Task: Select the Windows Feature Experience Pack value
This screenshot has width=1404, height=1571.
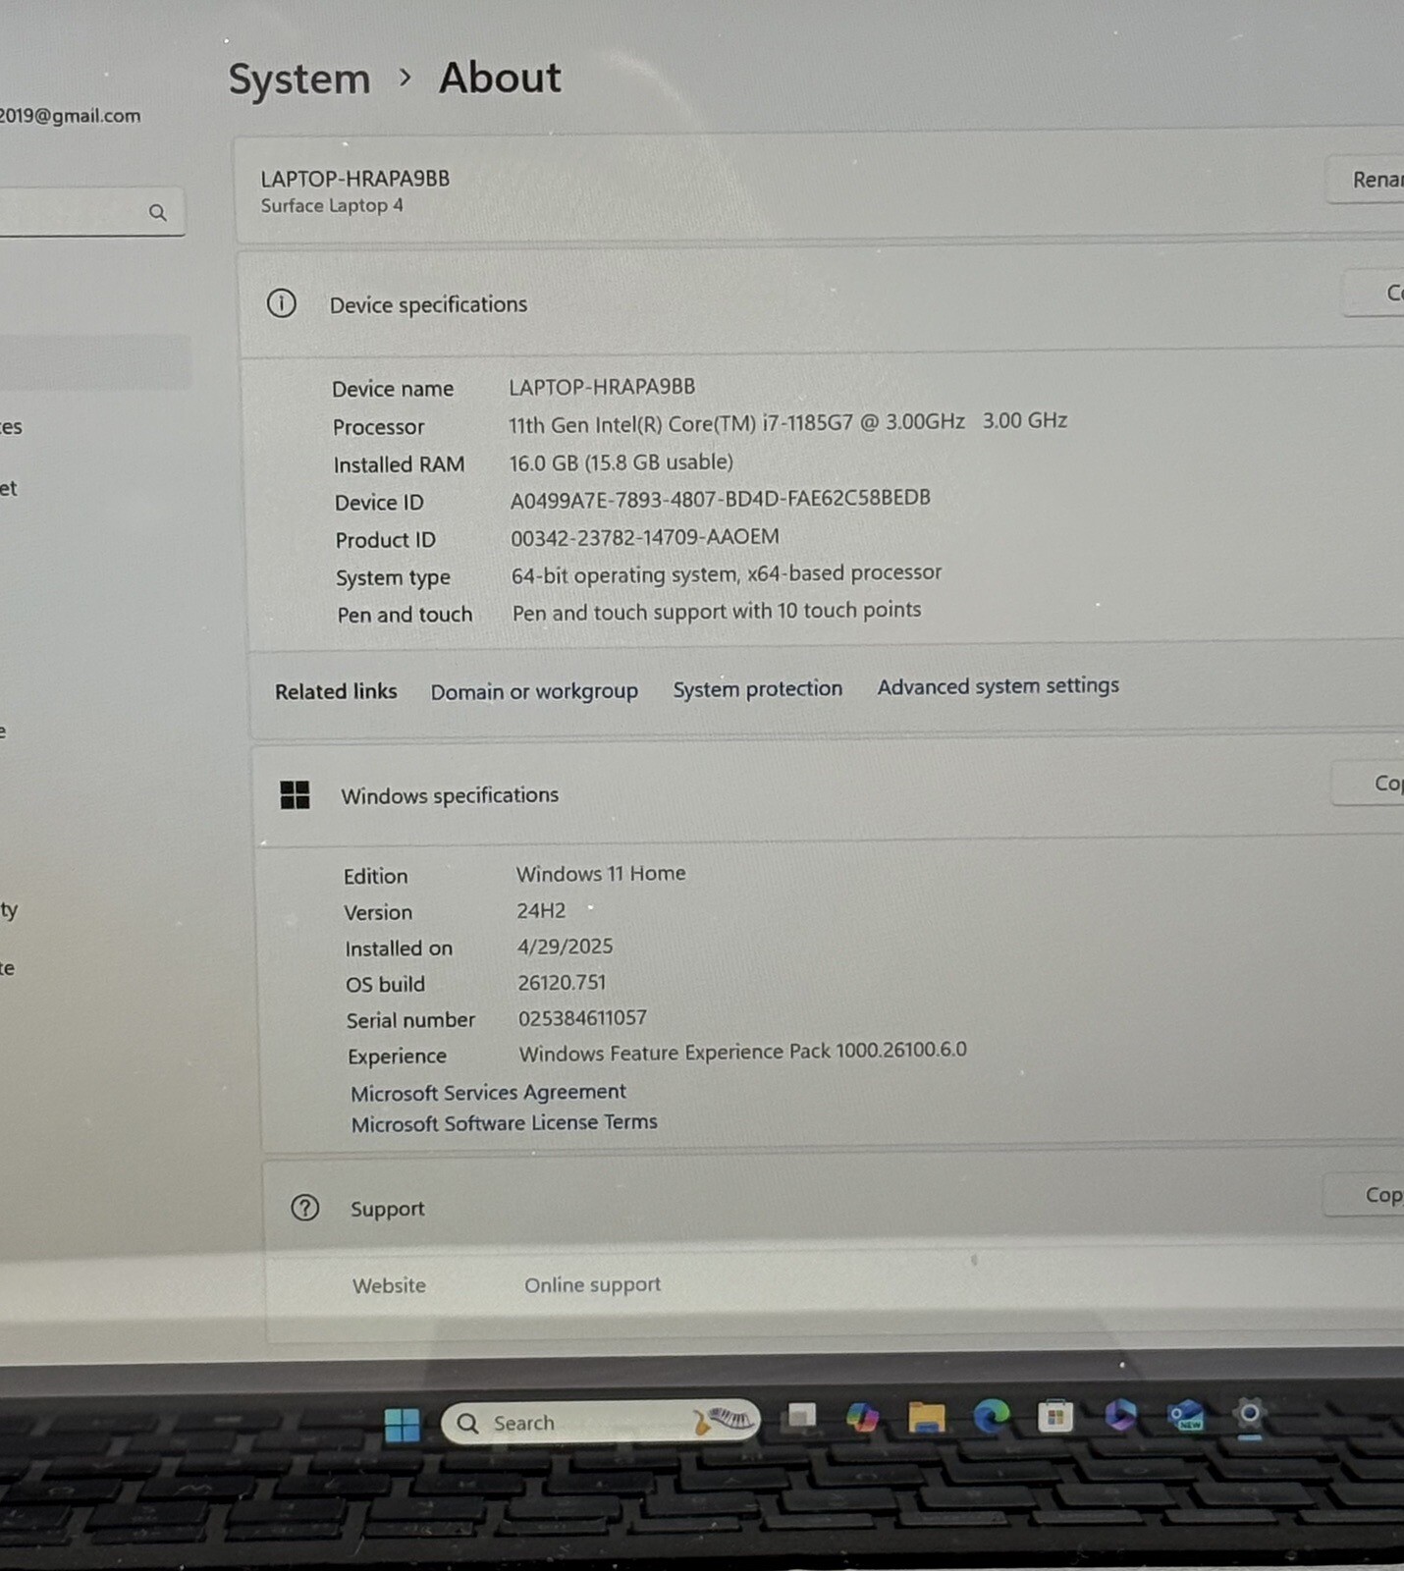Action: tap(743, 1052)
